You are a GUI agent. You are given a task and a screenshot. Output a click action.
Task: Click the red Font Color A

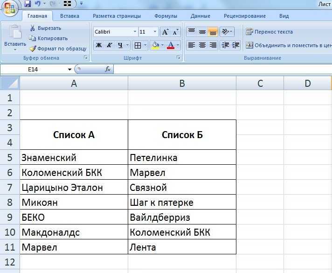coord(171,45)
